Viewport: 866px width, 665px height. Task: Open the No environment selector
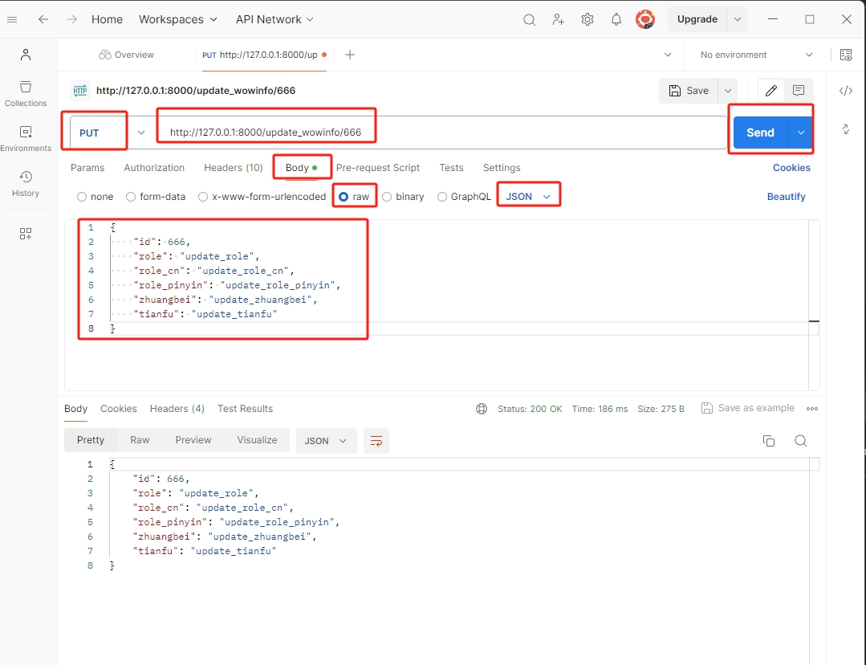pos(756,55)
